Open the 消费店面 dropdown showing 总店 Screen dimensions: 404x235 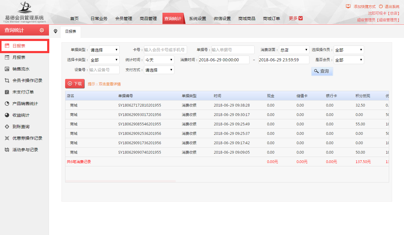(x=294, y=50)
